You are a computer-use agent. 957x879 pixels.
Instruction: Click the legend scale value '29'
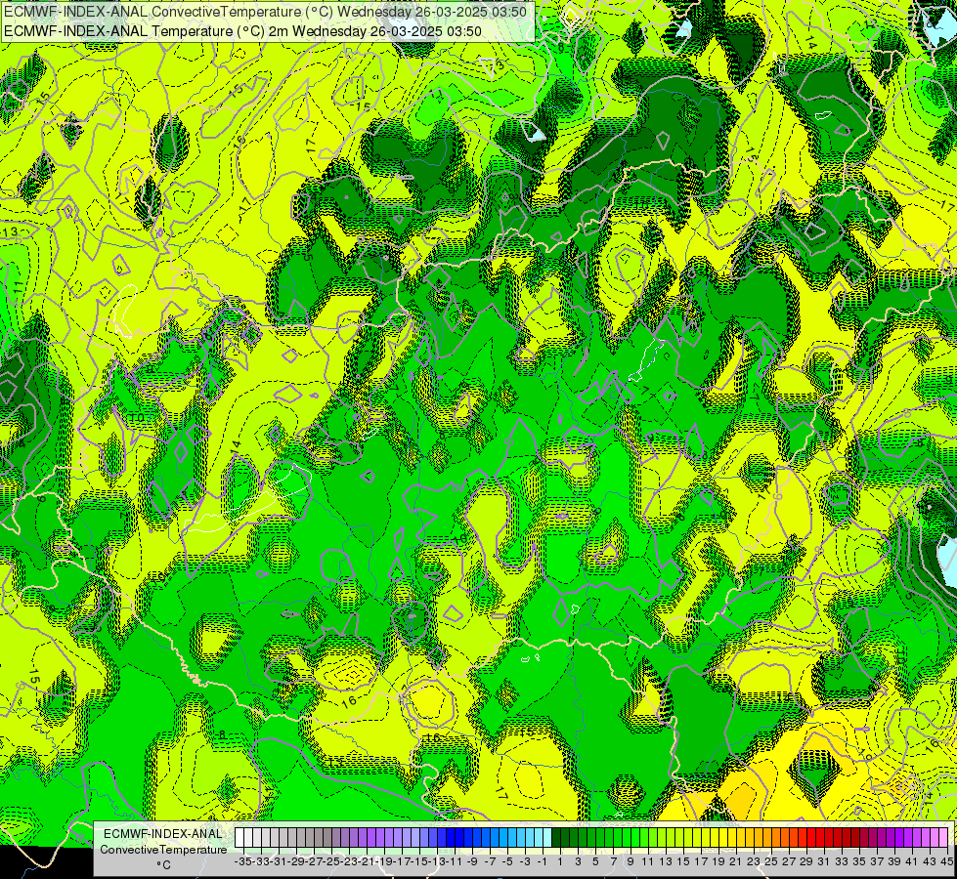tap(806, 862)
